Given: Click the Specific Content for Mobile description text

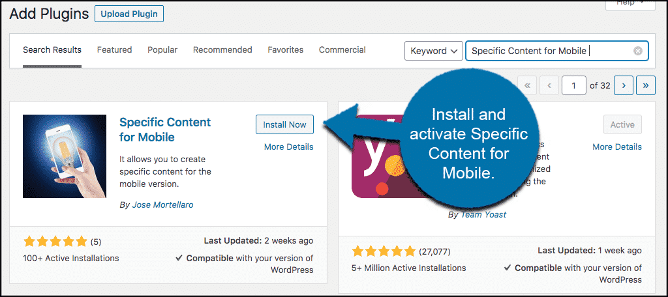Looking at the screenshot, I should pos(165,173).
